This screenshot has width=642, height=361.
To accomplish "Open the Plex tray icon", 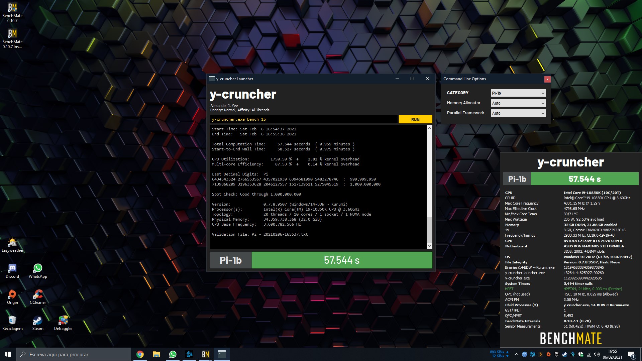I will click(x=541, y=354).
